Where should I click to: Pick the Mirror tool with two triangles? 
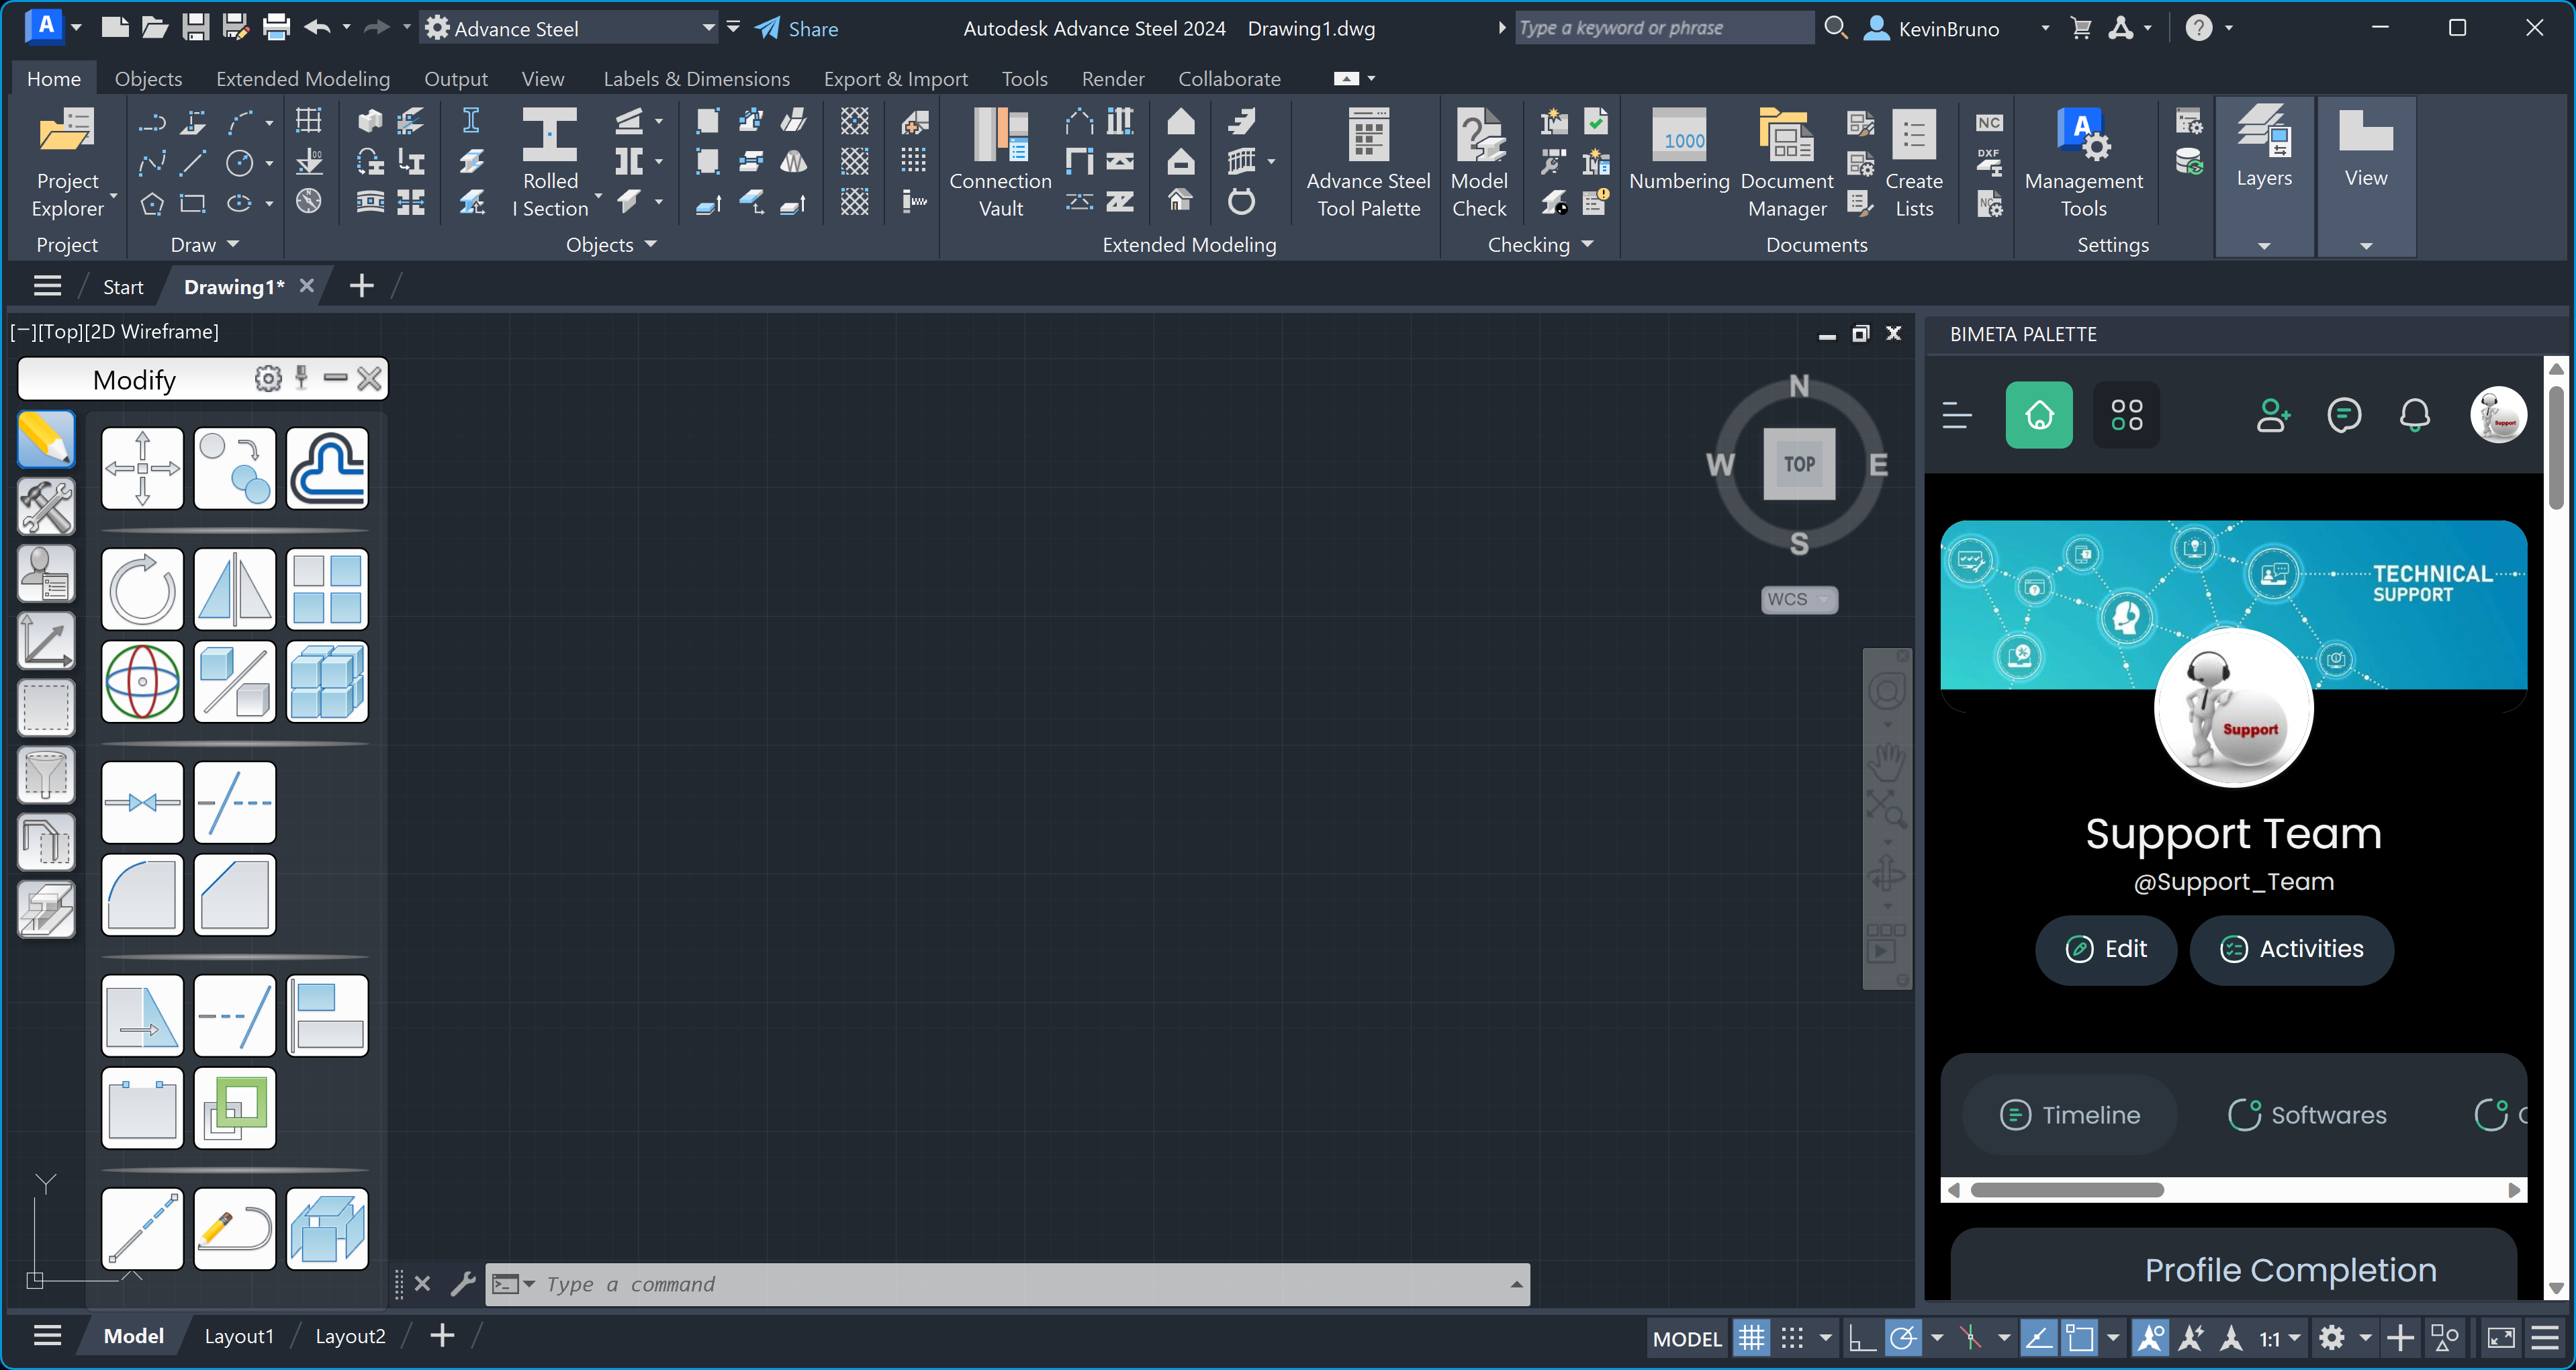pos(235,589)
